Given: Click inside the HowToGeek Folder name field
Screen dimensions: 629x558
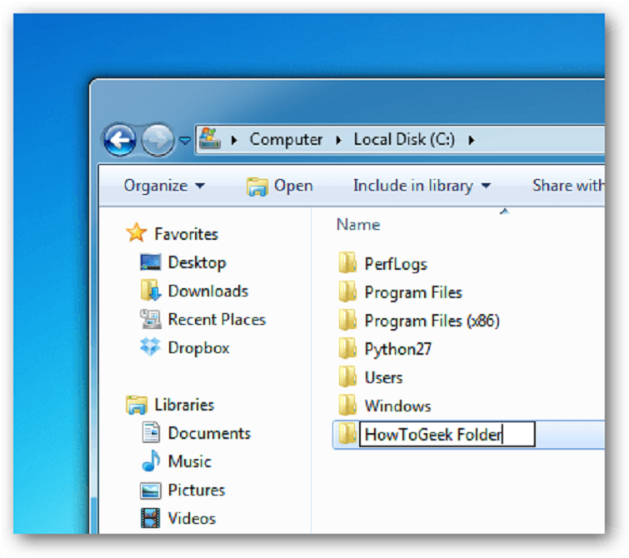Looking at the screenshot, I should [446, 435].
